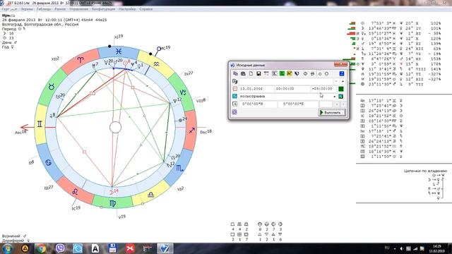
Task: Click the latitude field 0°00'00"N
Action: tap(258, 104)
